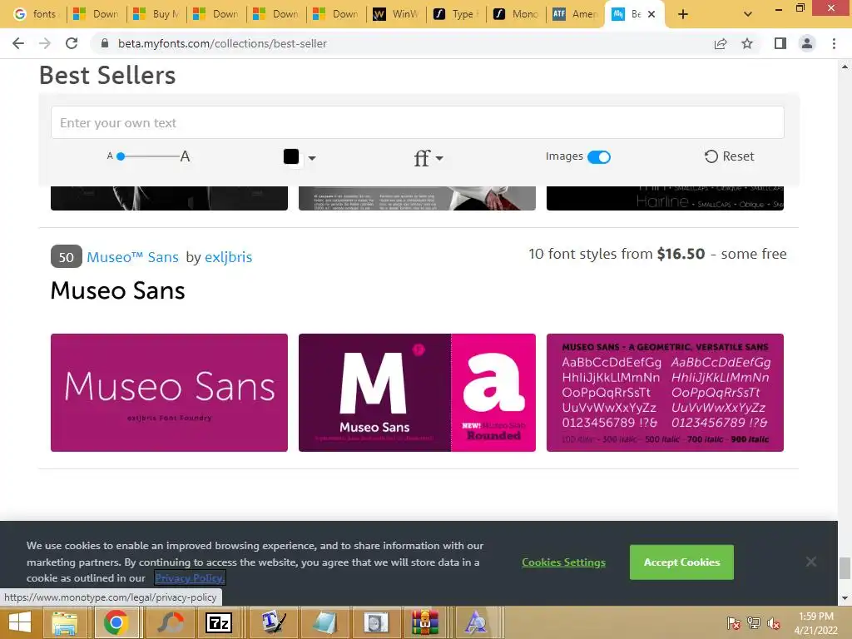
Task: Reset the preview settings
Action: (x=729, y=156)
